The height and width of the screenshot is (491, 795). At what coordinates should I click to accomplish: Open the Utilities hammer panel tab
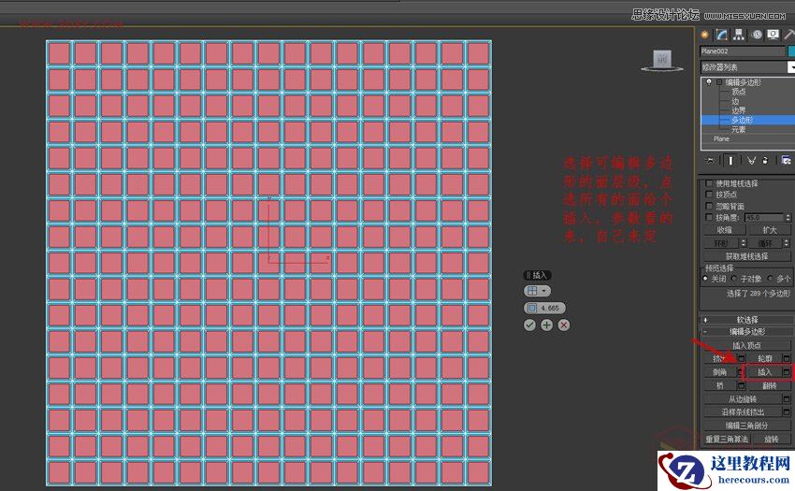[x=789, y=35]
